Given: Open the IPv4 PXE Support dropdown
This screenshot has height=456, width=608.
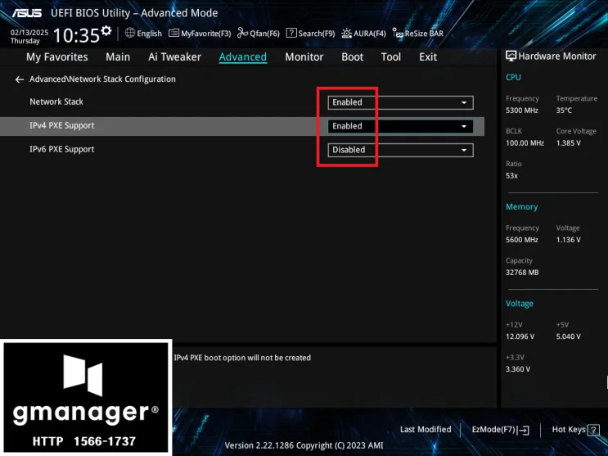Looking at the screenshot, I should (x=400, y=126).
